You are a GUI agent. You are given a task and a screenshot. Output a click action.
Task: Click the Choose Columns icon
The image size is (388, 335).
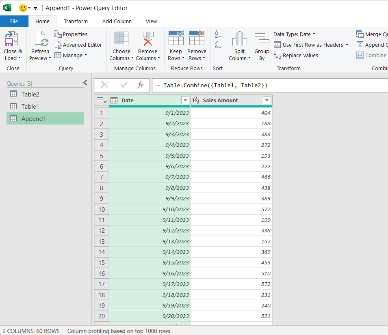click(x=121, y=39)
